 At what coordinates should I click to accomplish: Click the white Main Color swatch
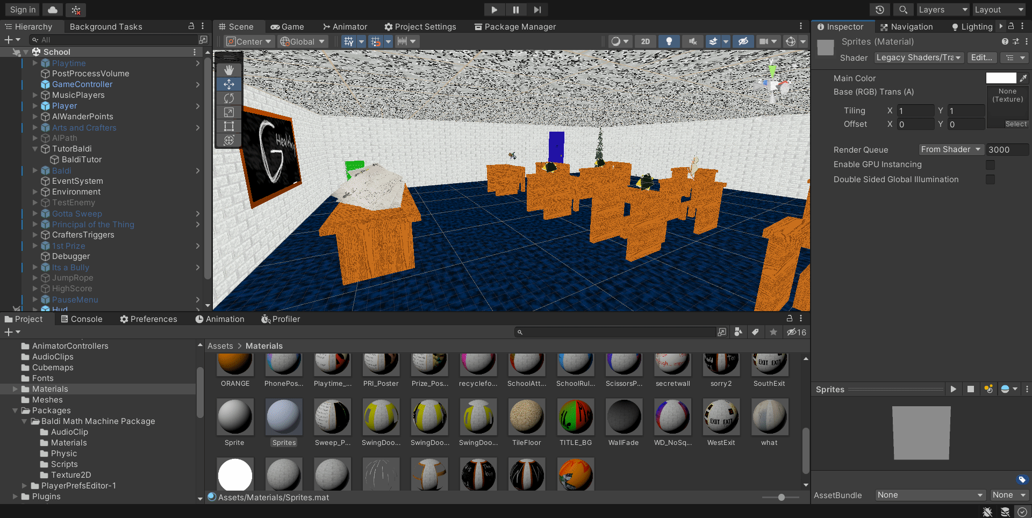click(1001, 78)
